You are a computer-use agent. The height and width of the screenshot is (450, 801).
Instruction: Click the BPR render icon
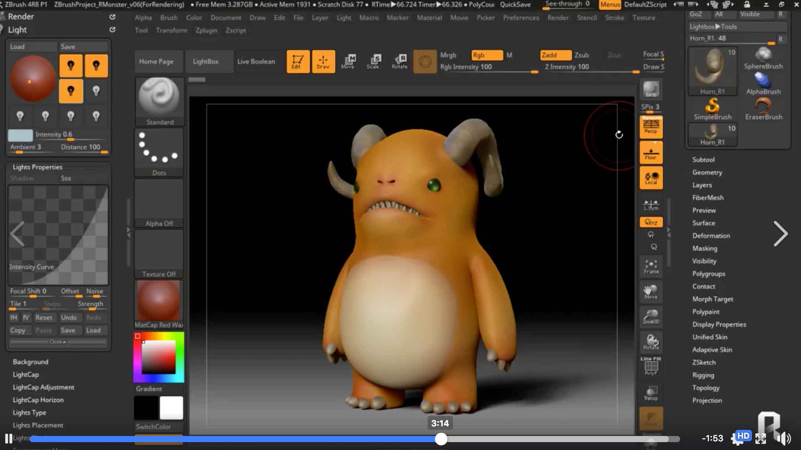click(x=651, y=90)
